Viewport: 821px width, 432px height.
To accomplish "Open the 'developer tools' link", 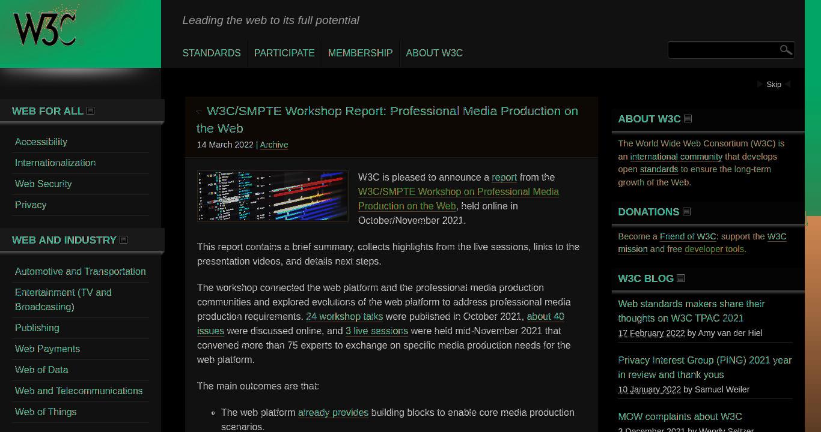I will pos(714,250).
